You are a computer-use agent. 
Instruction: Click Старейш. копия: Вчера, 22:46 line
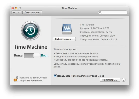pyautogui.click(x=96, y=32)
